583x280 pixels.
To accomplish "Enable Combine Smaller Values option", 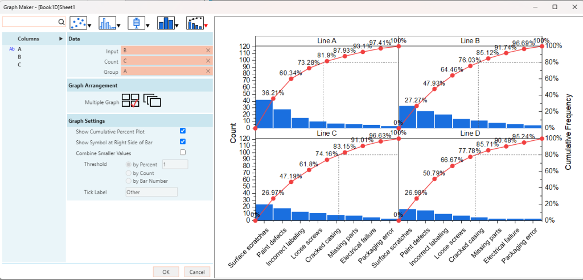I will [183, 153].
